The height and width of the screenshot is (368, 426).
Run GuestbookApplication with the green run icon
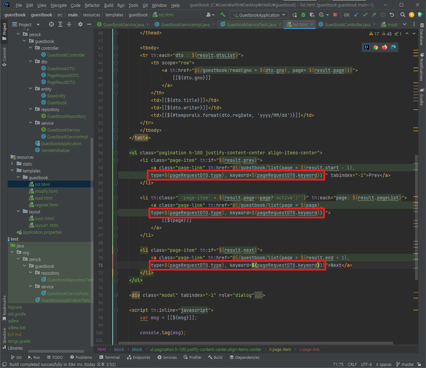(x=295, y=15)
